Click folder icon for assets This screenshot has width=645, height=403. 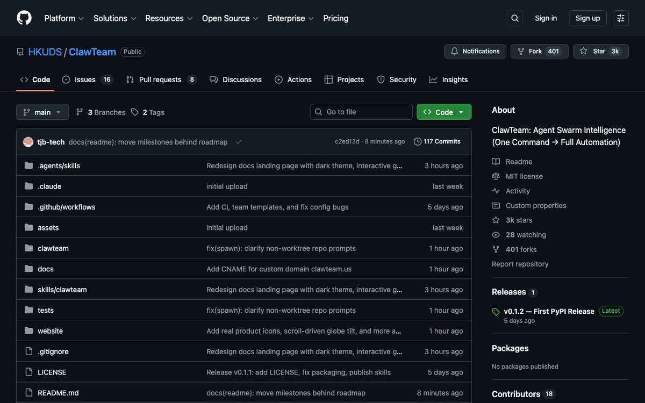coord(28,228)
